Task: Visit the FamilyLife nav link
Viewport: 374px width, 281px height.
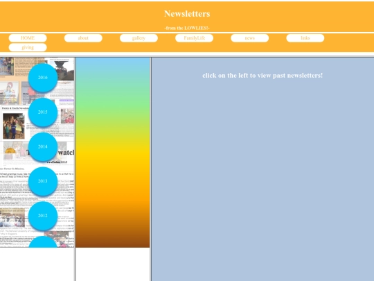Action: (194, 38)
